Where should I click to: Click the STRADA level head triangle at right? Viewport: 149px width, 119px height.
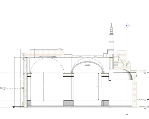(148, 107)
